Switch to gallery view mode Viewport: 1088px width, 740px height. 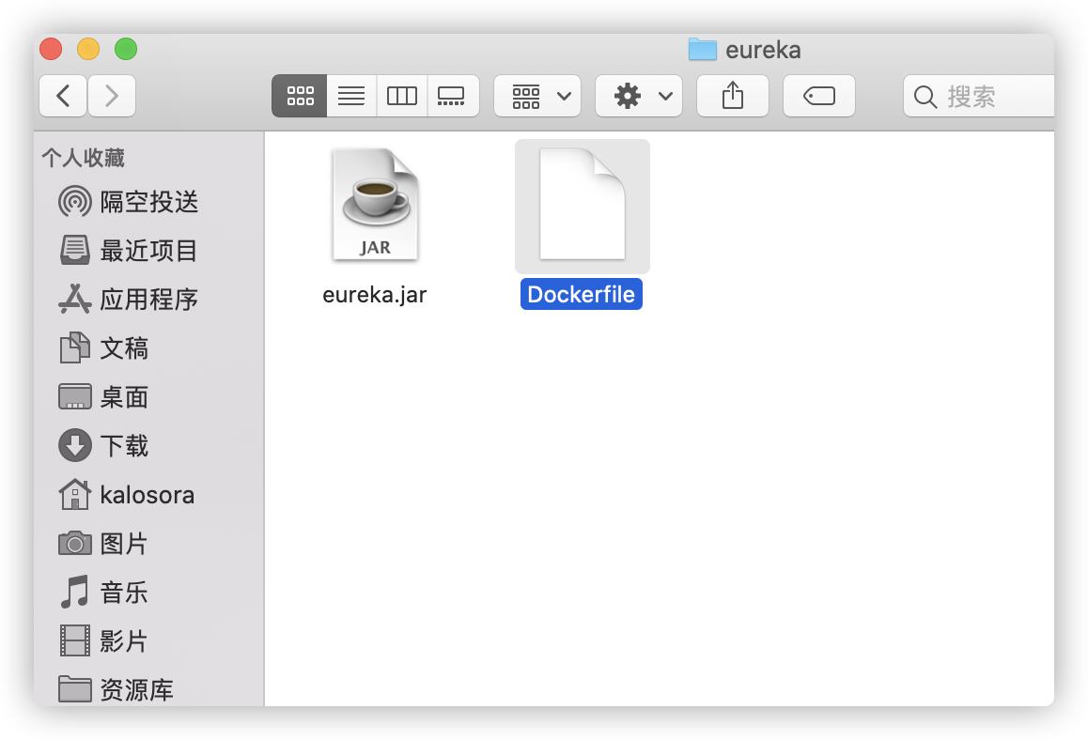tap(452, 96)
